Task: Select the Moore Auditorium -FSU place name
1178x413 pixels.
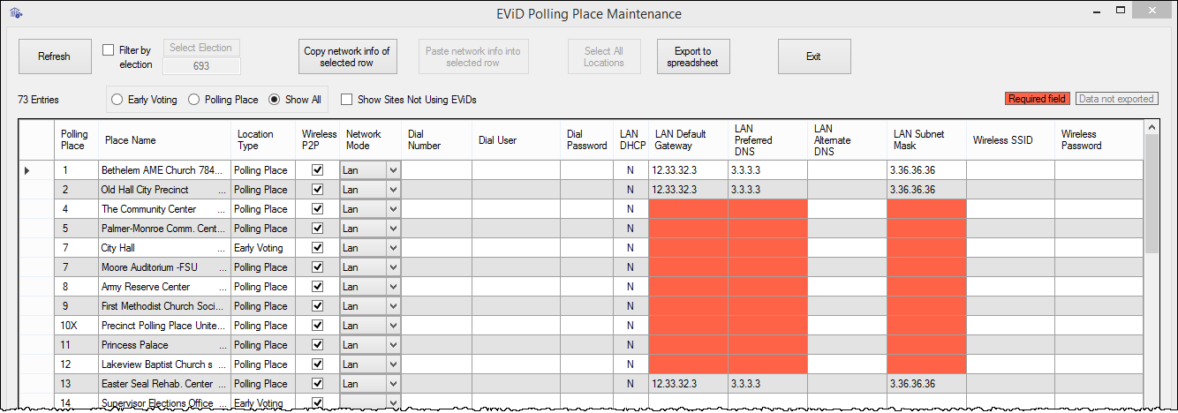Action: point(164,267)
